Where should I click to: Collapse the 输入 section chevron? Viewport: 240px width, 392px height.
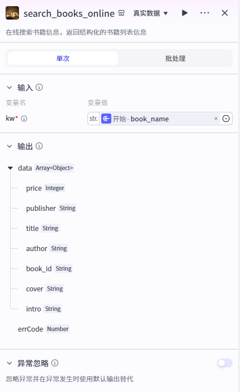pos(10,87)
